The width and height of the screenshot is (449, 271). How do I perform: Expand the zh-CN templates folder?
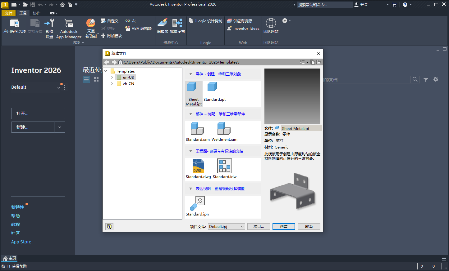click(x=112, y=83)
